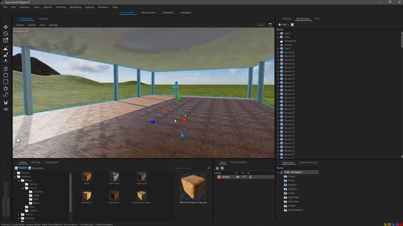The width and height of the screenshot is (403, 226).
Task: Expand the Fixtures folder in library tree
Action: pyautogui.click(x=14, y=173)
